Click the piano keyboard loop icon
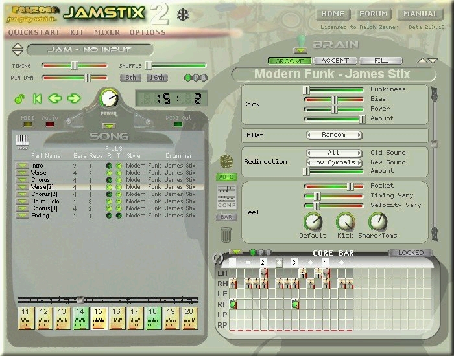Screen dimensions: 454x356 tap(22, 140)
